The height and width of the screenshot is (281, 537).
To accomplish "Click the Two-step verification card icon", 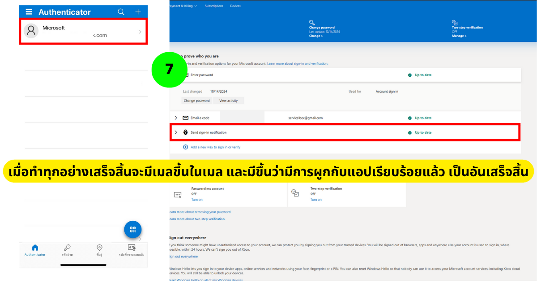I will [x=295, y=193].
